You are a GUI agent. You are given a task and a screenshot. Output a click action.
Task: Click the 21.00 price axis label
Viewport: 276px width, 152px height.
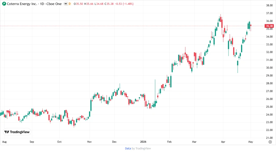(269, 138)
